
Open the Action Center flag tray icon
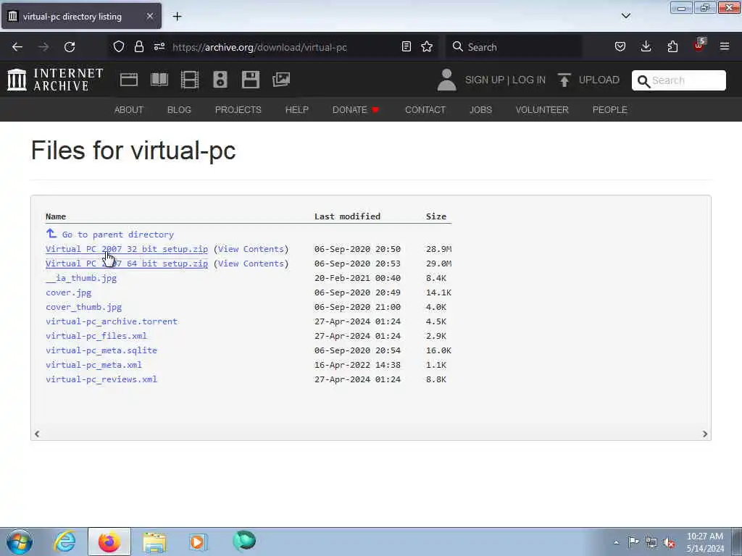[633, 542]
